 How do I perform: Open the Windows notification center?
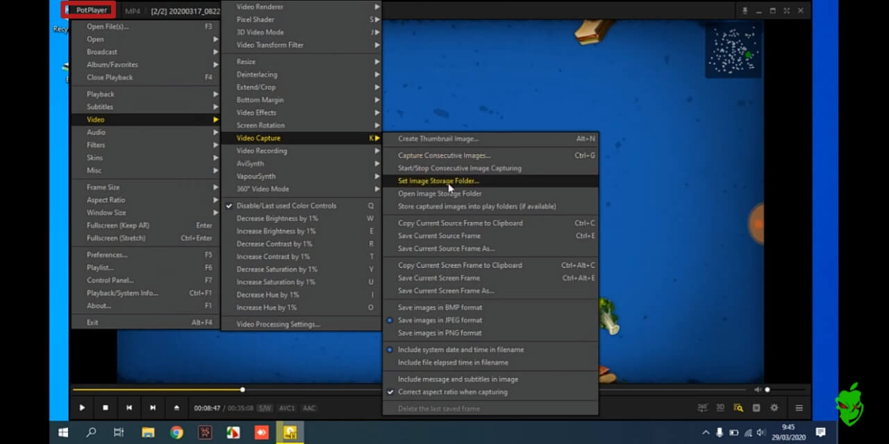(x=820, y=432)
